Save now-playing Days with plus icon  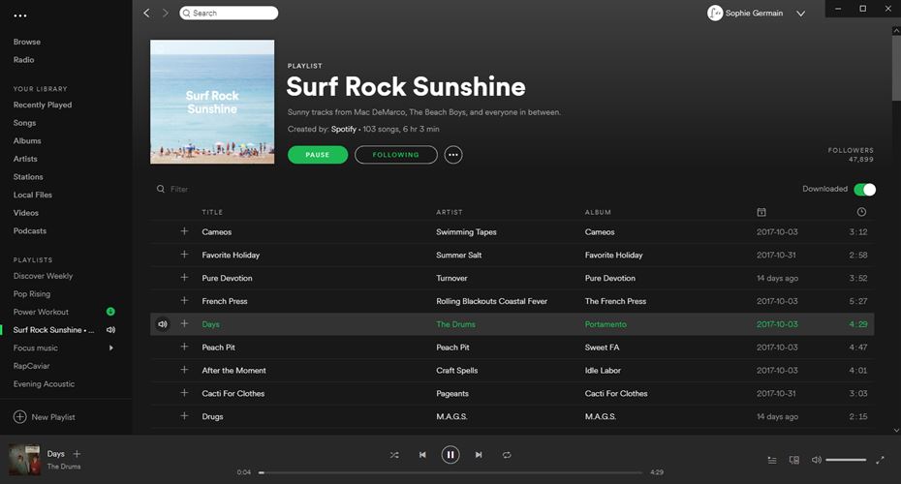point(77,454)
